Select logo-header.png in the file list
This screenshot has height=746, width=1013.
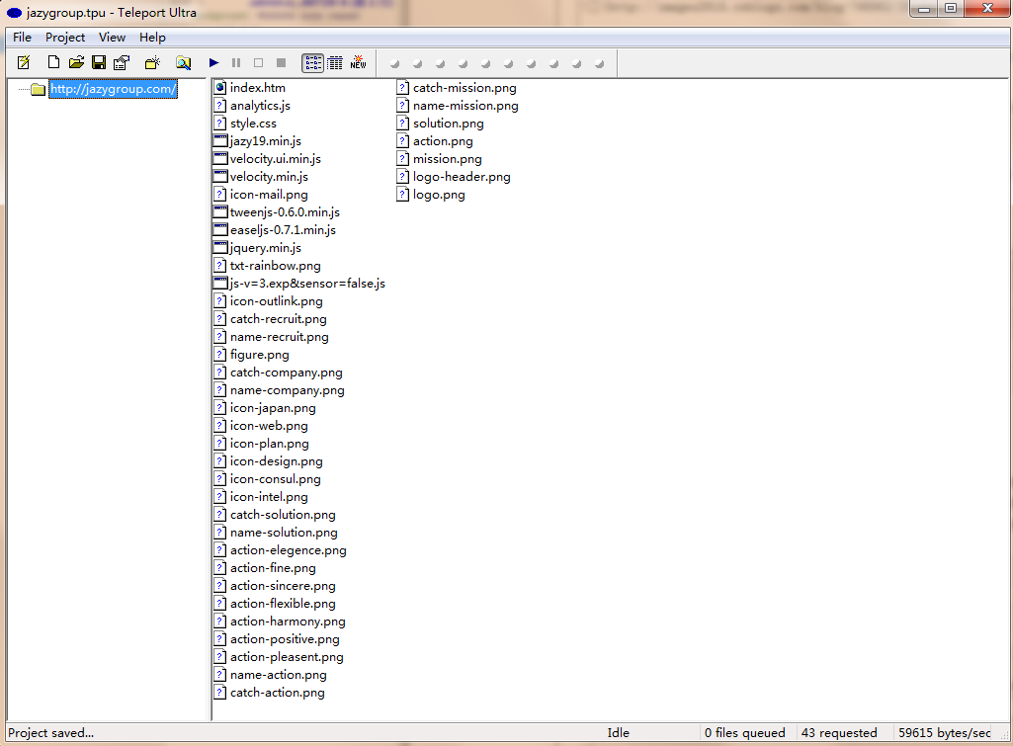click(x=462, y=177)
